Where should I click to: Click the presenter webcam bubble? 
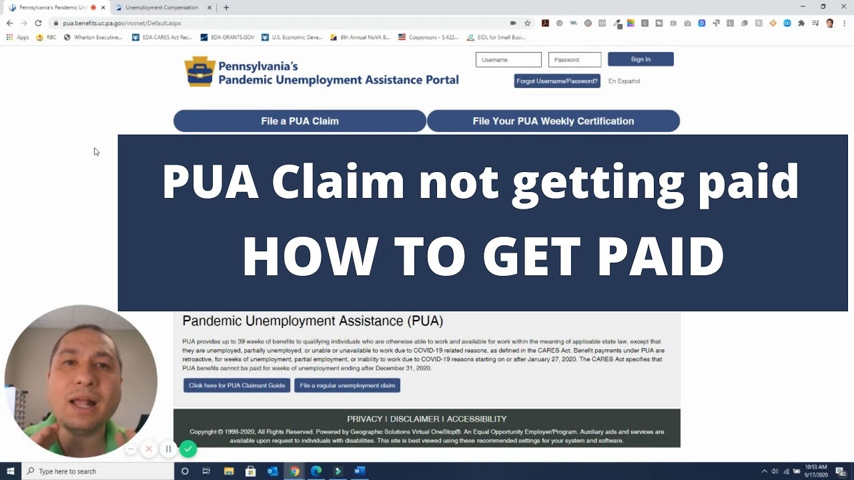pos(81,381)
